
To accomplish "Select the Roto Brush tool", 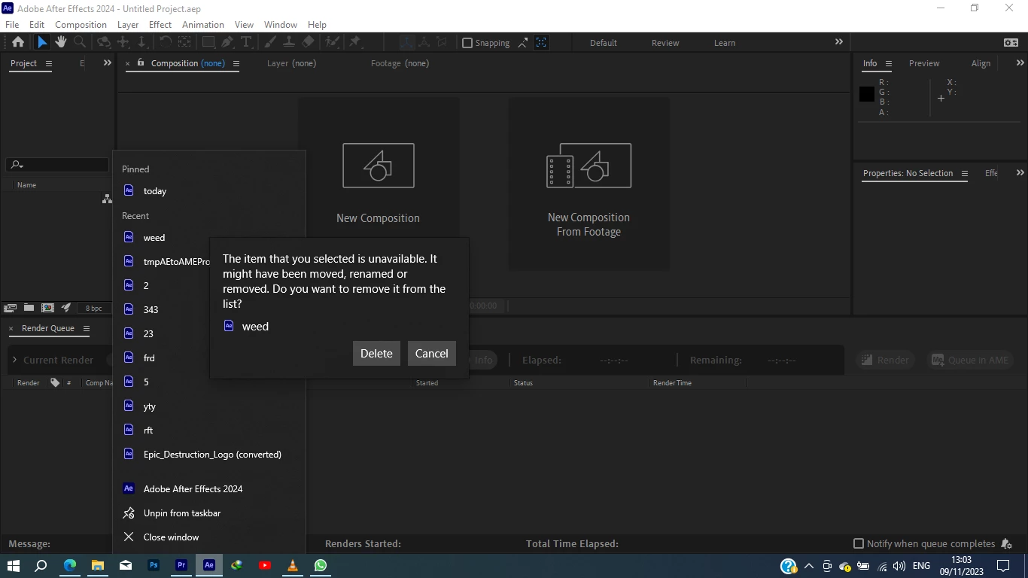I will [x=332, y=42].
